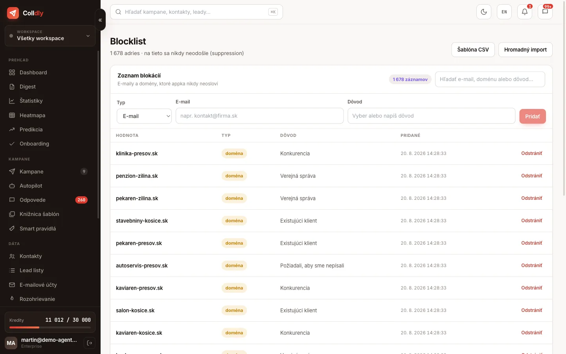Click the Knižnica šablón copy icon
Image resolution: width=566 pixels, height=354 pixels.
pyautogui.click(x=12, y=214)
